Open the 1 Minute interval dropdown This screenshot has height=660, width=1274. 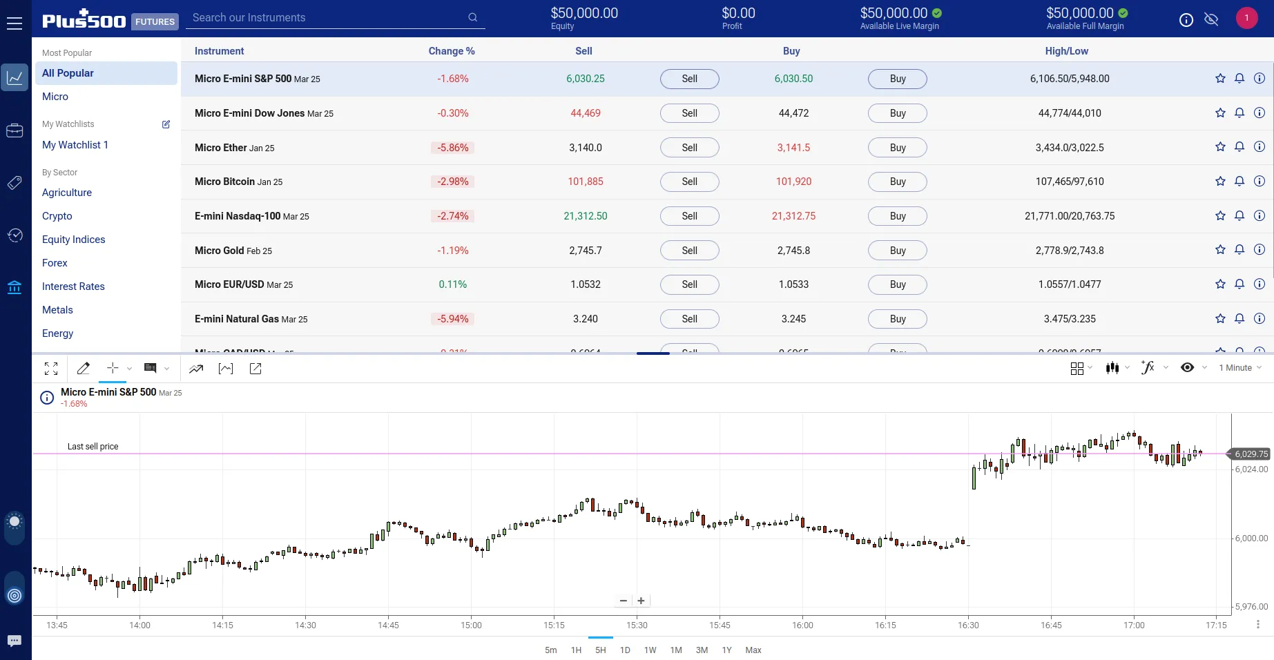pos(1240,368)
